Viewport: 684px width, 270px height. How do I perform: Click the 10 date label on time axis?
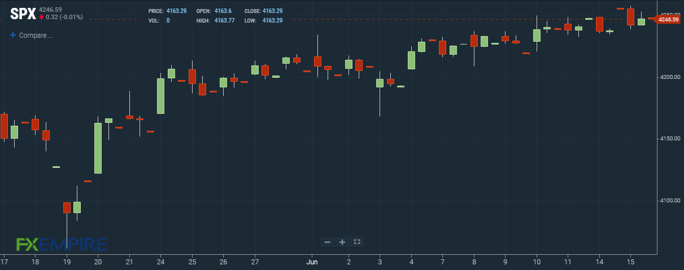coord(537,262)
